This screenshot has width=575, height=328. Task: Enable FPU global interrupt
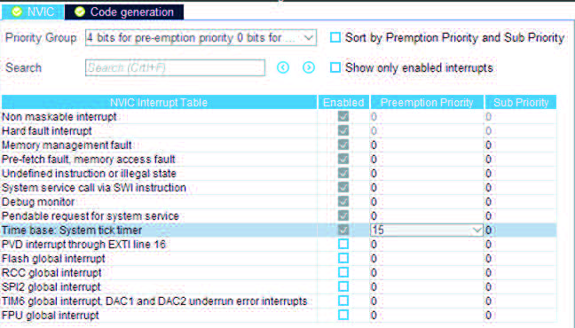pyautogui.click(x=343, y=316)
